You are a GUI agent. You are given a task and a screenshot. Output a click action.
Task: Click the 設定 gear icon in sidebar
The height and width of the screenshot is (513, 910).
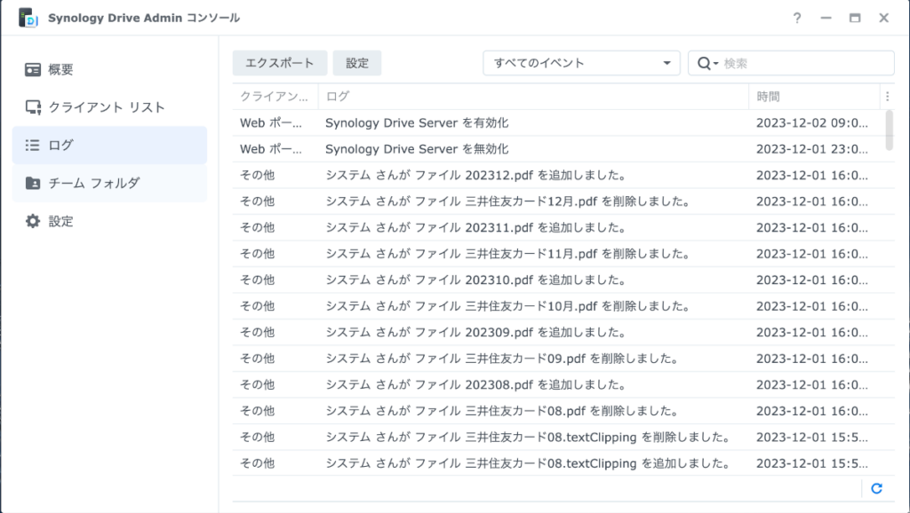tap(33, 221)
